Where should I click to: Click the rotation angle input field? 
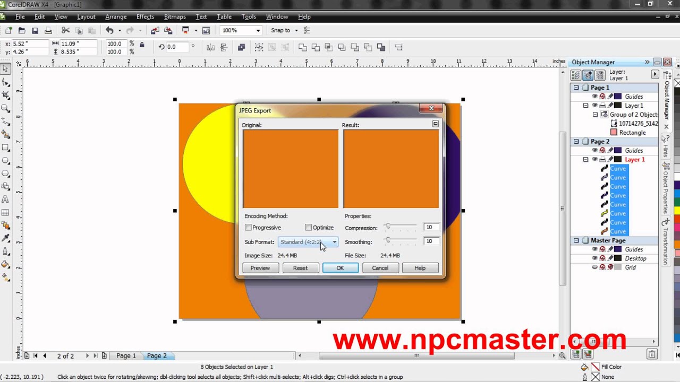[x=177, y=47]
